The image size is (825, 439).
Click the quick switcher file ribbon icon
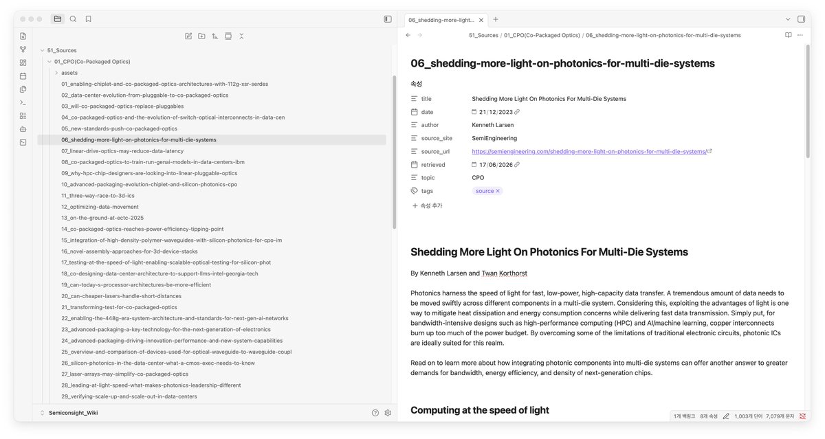pos(23,36)
